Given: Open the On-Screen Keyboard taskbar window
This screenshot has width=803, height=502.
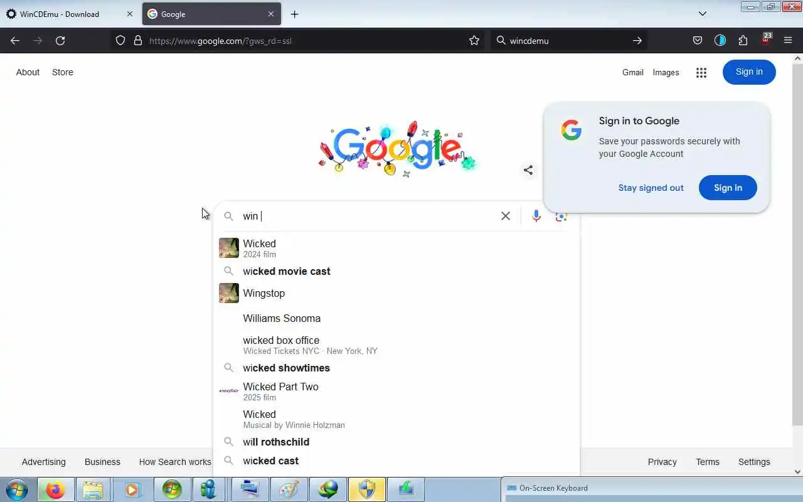Looking at the screenshot, I should pyautogui.click(x=651, y=488).
